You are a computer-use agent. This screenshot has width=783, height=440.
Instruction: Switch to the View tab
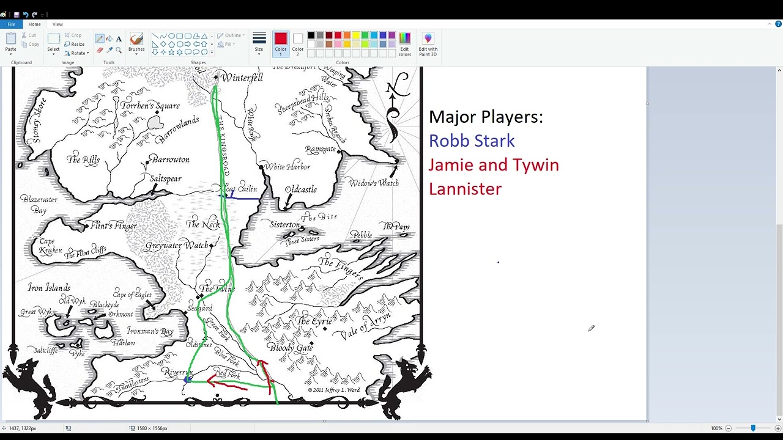pyautogui.click(x=58, y=24)
